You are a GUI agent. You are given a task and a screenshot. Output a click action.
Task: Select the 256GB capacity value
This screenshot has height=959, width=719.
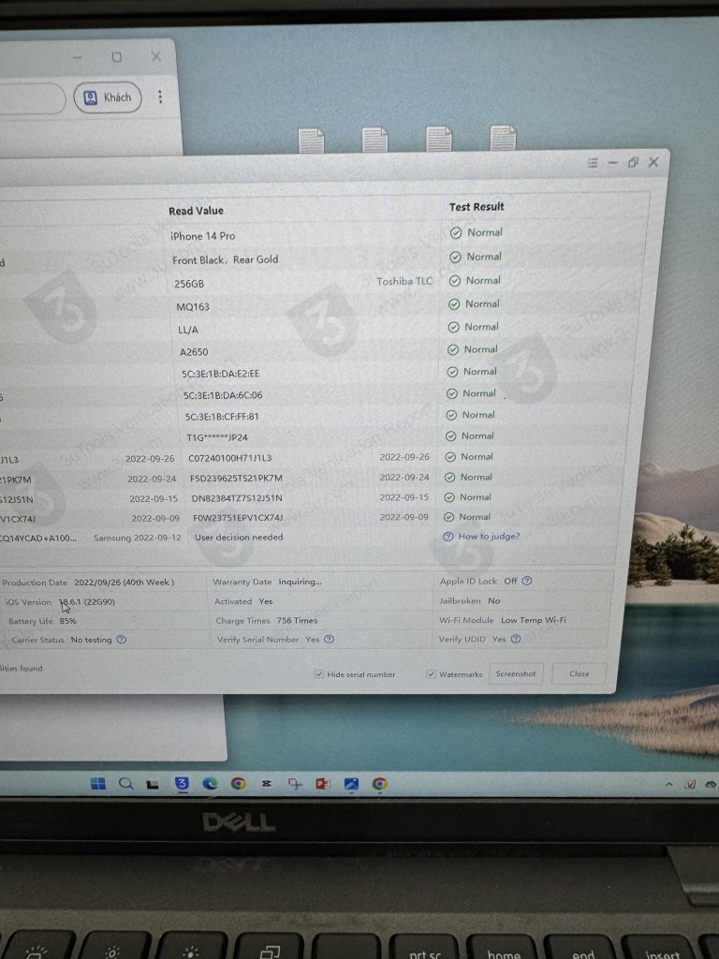pos(189,284)
